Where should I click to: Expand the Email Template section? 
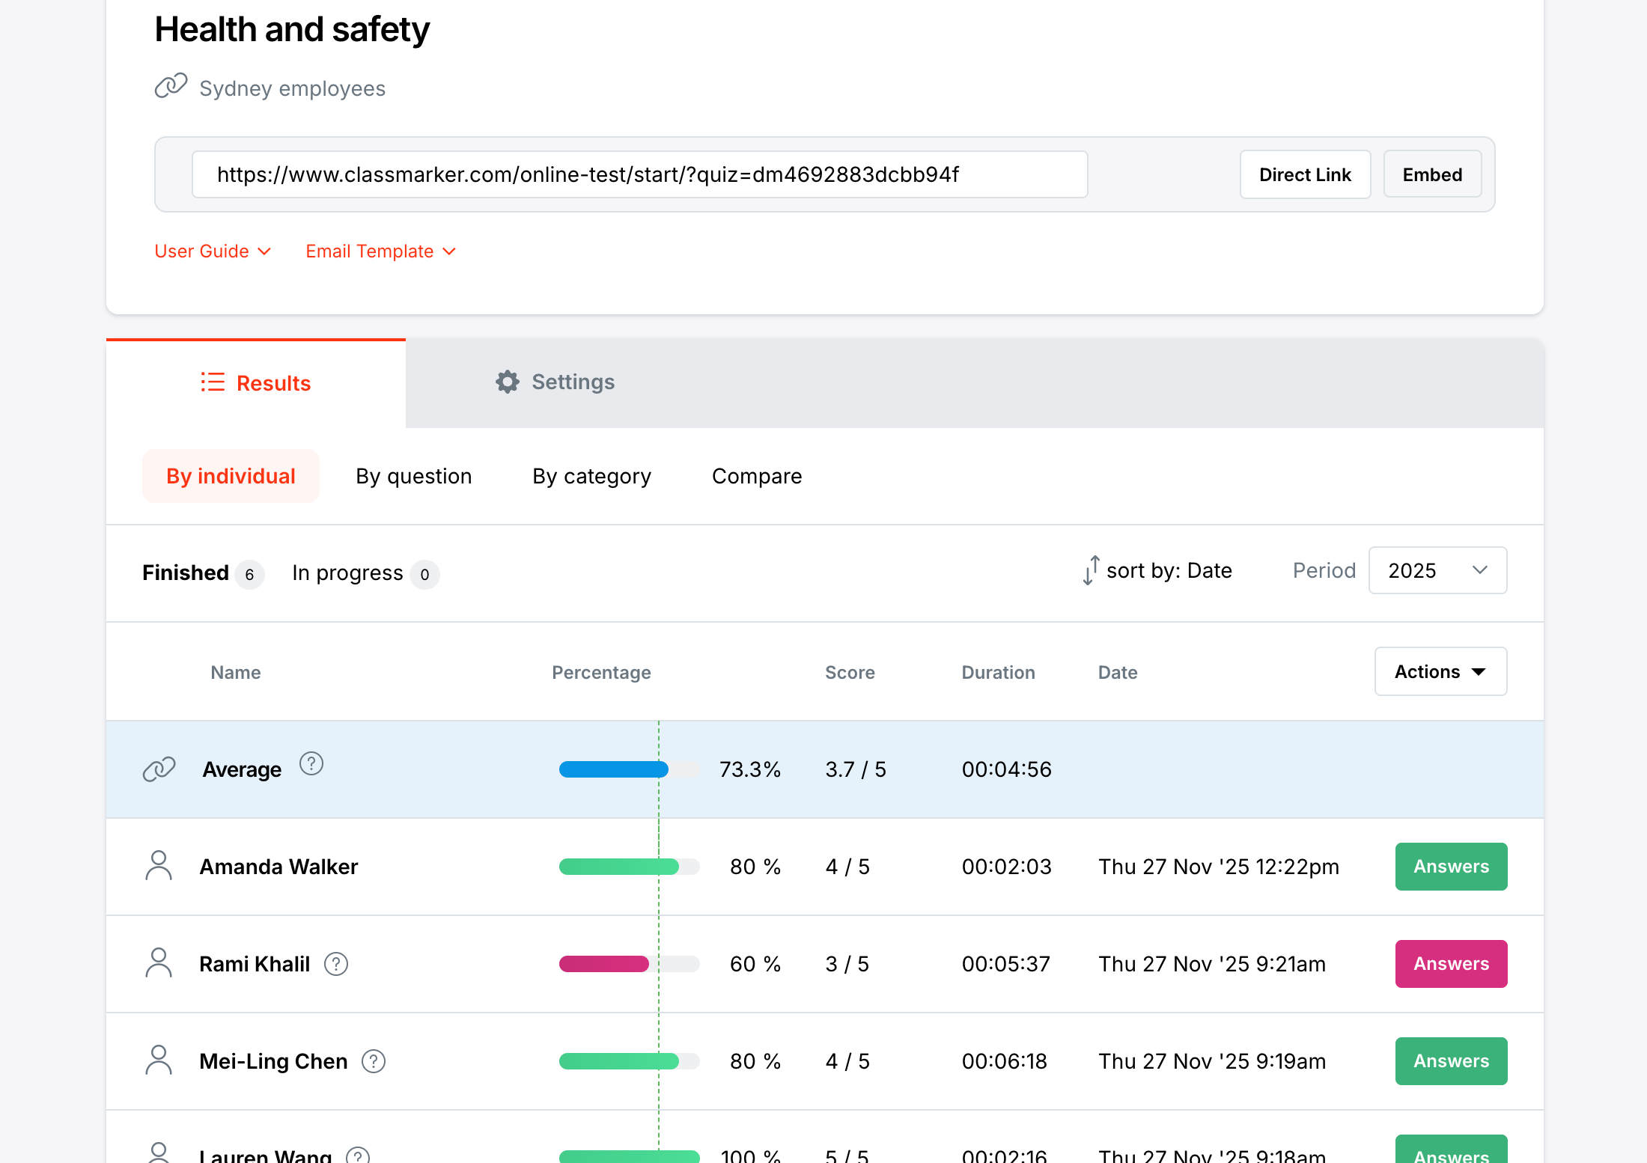(x=380, y=251)
